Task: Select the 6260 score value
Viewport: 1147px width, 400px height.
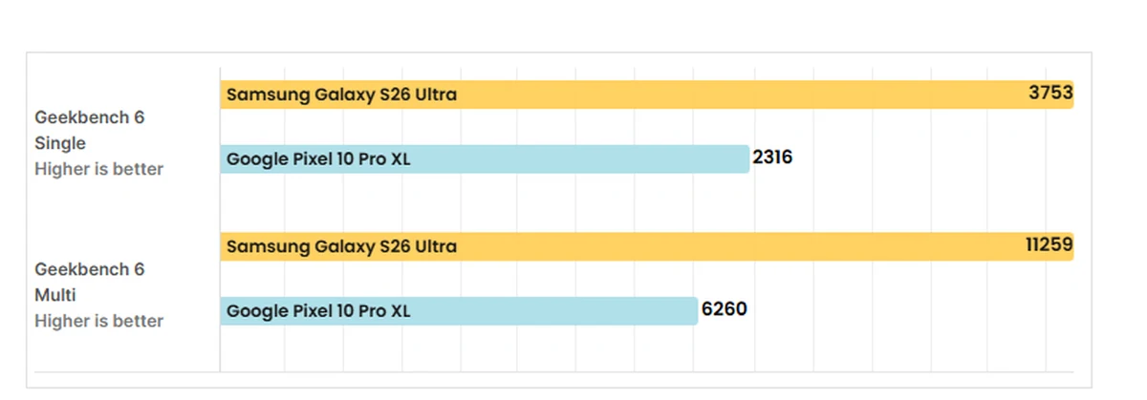Action: [x=724, y=309]
